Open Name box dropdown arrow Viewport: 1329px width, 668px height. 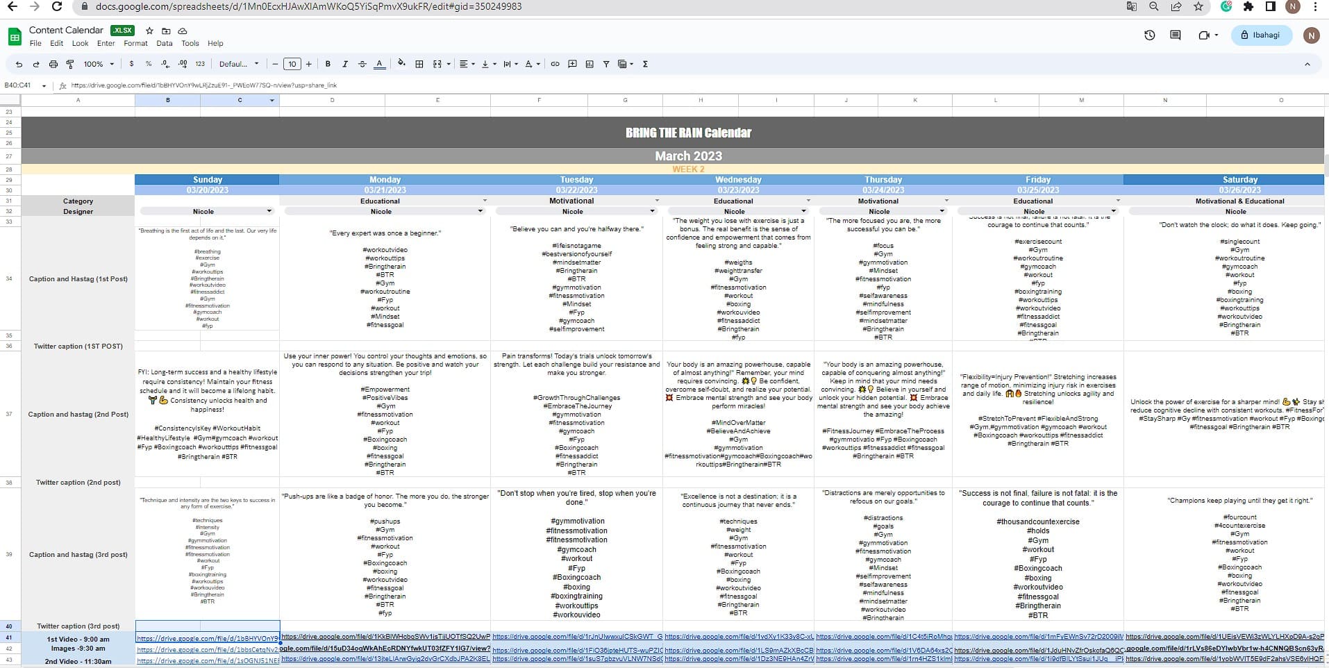tap(44, 86)
